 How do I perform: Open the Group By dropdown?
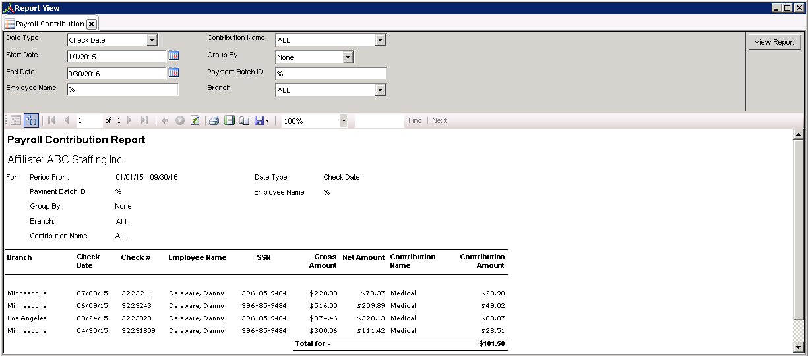348,57
